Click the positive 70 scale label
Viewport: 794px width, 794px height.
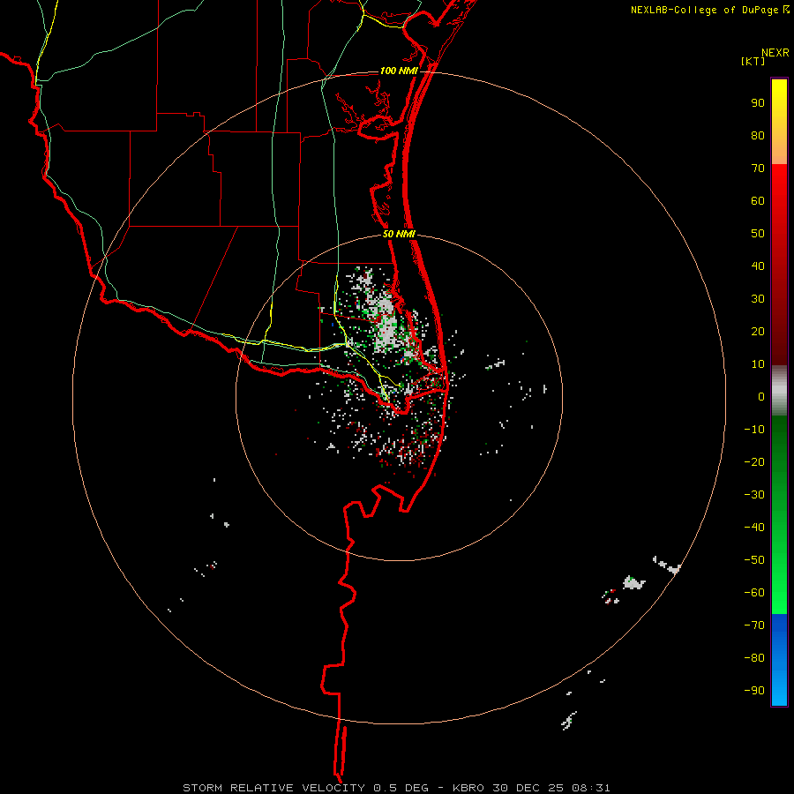pyautogui.click(x=758, y=169)
